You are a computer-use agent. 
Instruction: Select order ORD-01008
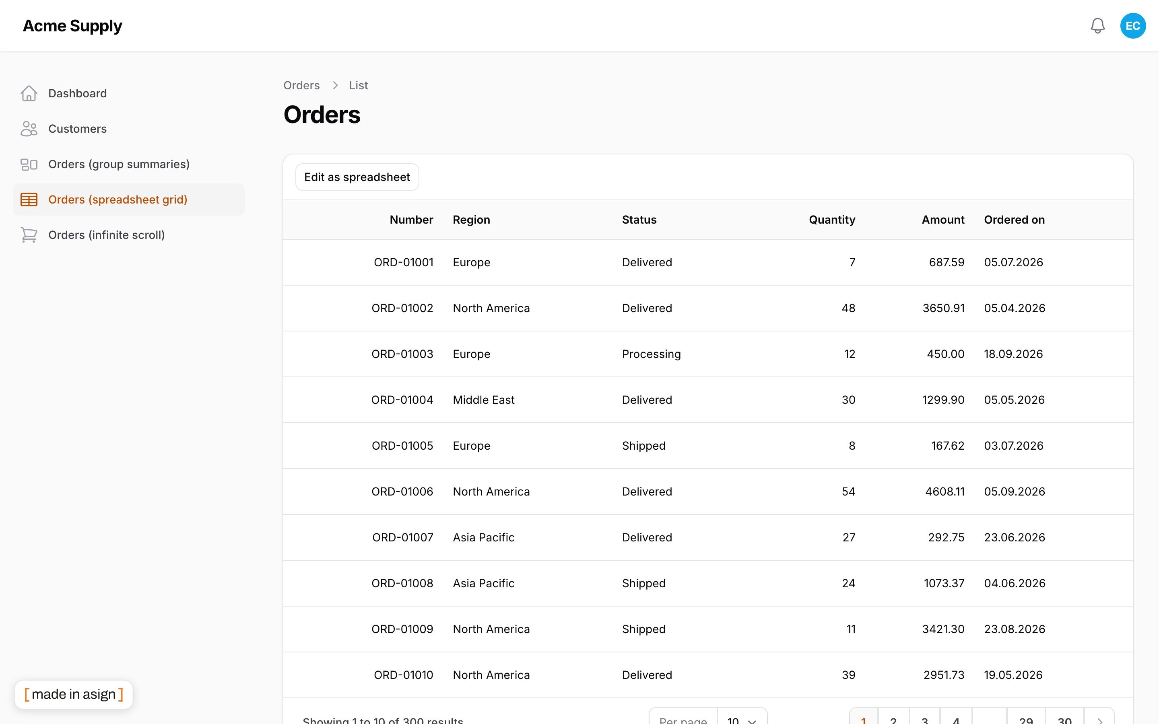[x=708, y=583]
